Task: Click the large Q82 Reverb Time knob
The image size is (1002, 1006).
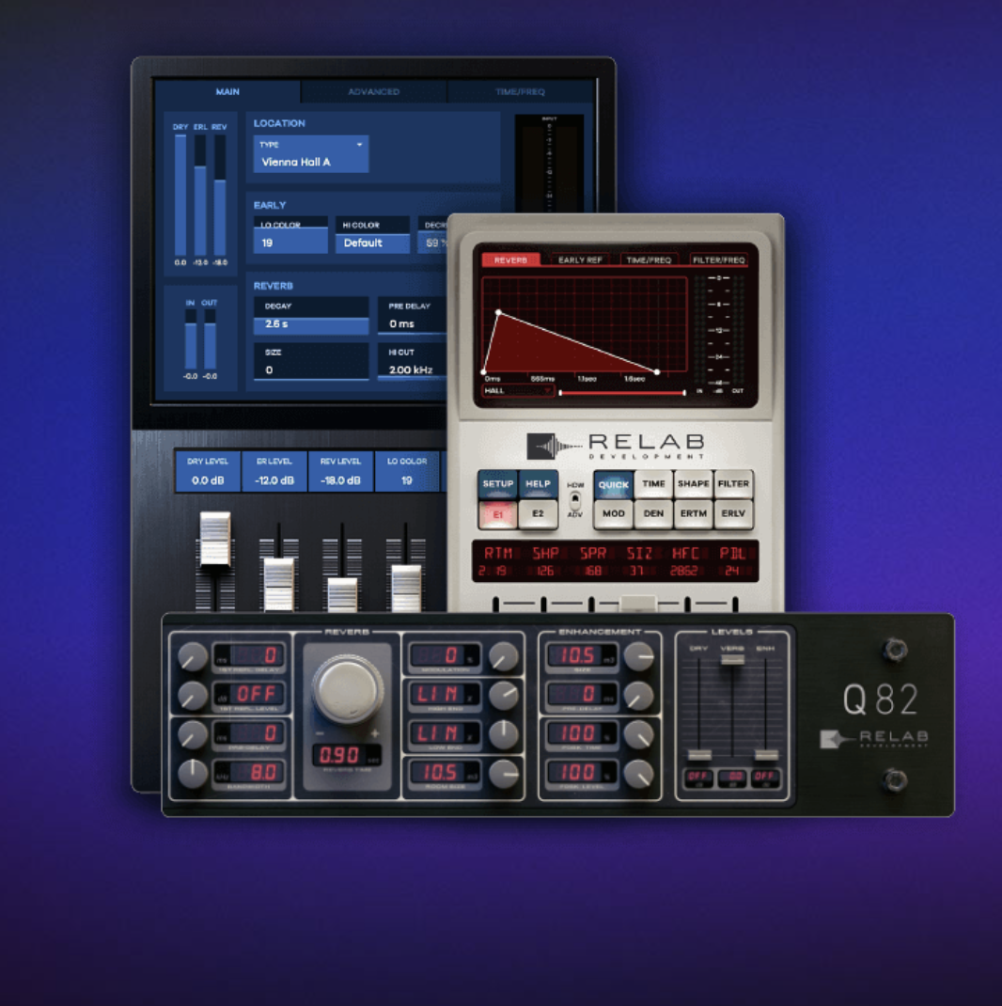Action: (x=348, y=690)
